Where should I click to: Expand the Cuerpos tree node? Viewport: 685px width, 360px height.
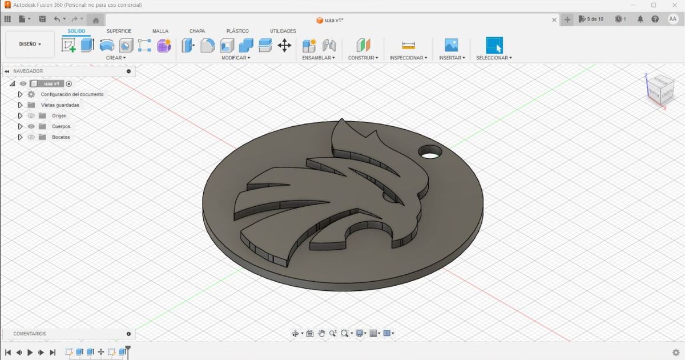[x=21, y=126]
